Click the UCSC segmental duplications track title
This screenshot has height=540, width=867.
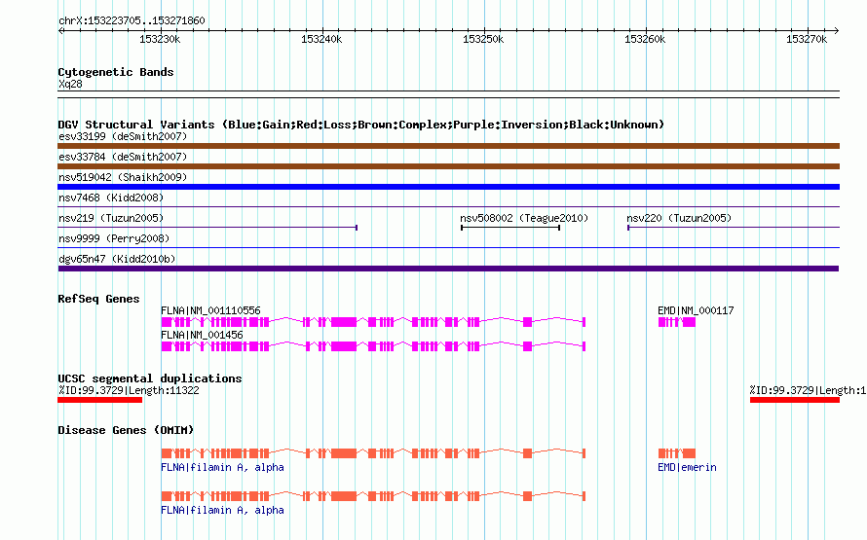(x=150, y=378)
